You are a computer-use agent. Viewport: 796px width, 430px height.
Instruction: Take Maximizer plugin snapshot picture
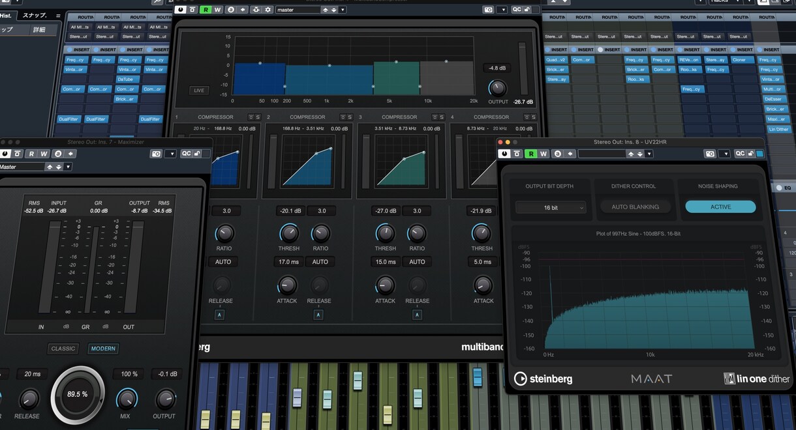(x=156, y=154)
